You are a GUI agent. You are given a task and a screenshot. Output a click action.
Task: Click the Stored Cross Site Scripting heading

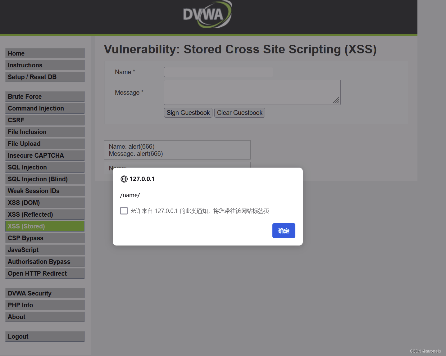click(x=240, y=49)
